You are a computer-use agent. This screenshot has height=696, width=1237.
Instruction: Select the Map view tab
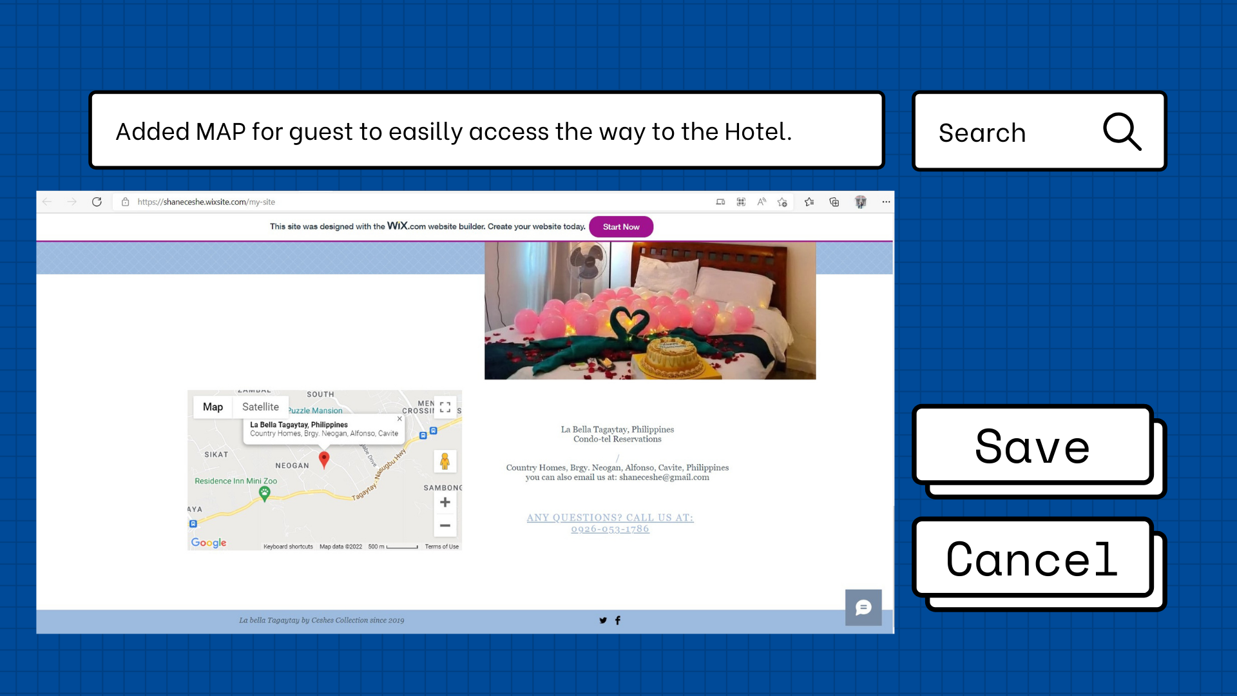pos(213,407)
